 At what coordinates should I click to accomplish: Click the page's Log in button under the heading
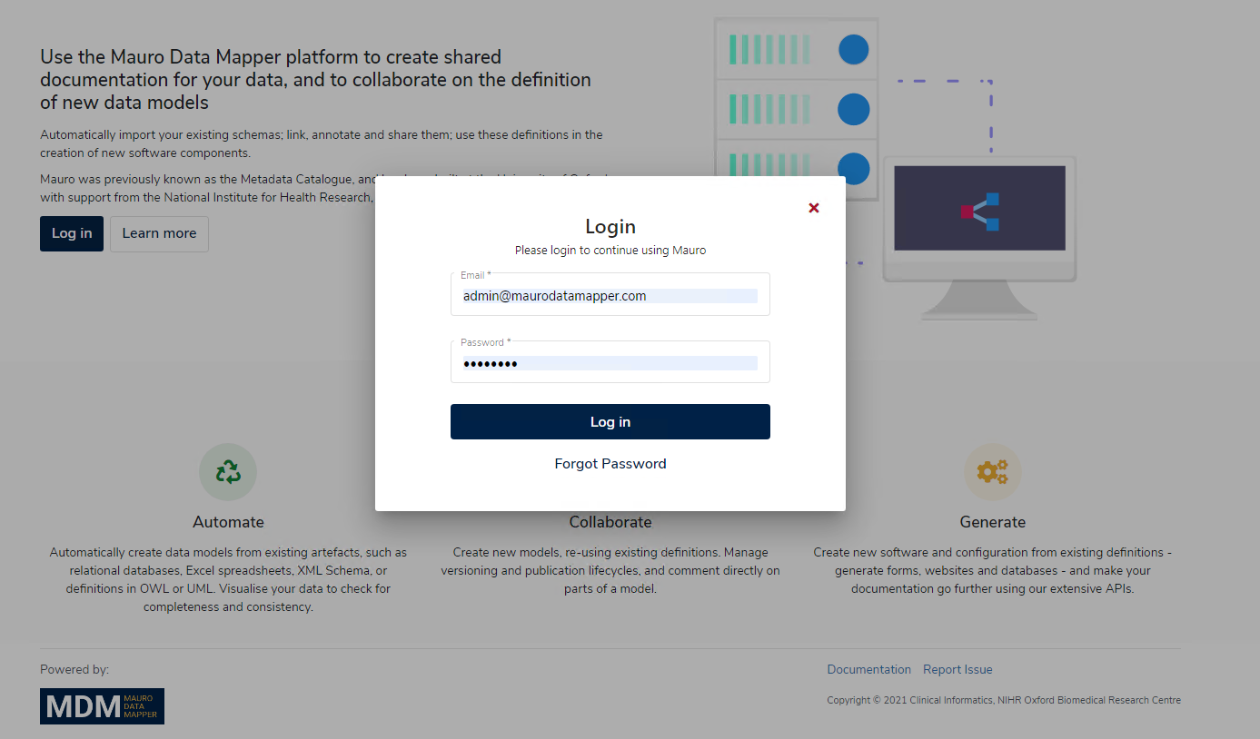click(71, 233)
